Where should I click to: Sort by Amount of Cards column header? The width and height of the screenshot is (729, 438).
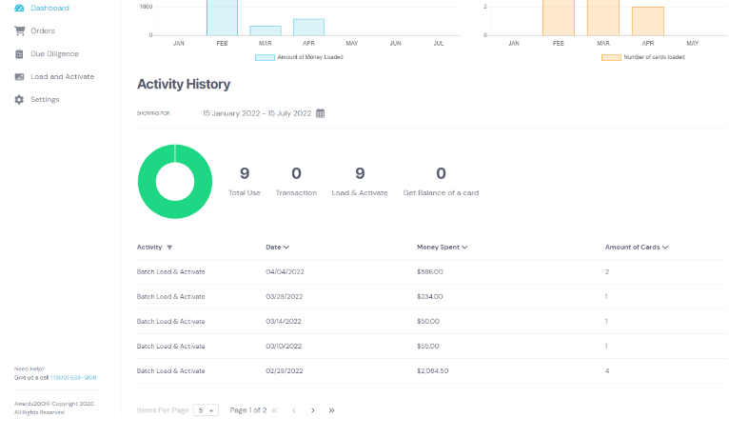click(637, 248)
